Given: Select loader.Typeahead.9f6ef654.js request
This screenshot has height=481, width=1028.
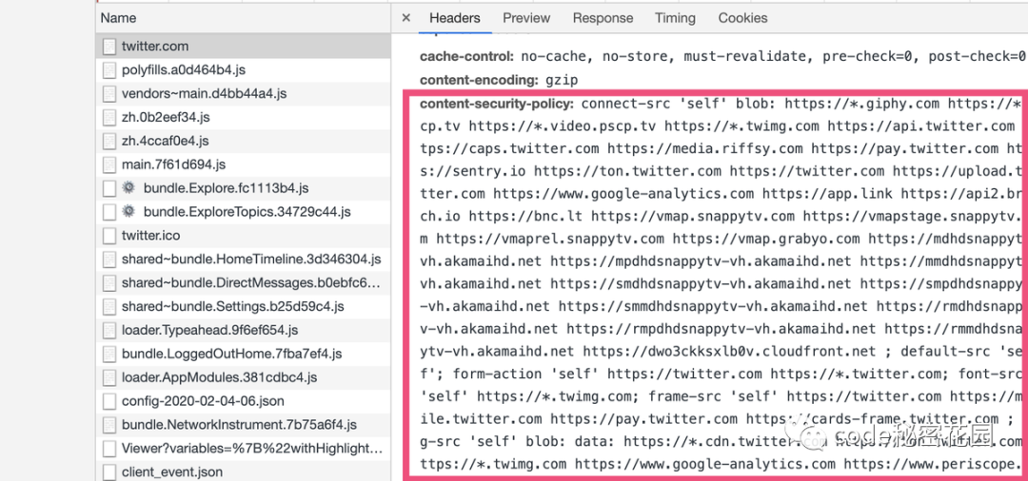Looking at the screenshot, I should [x=243, y=330].
